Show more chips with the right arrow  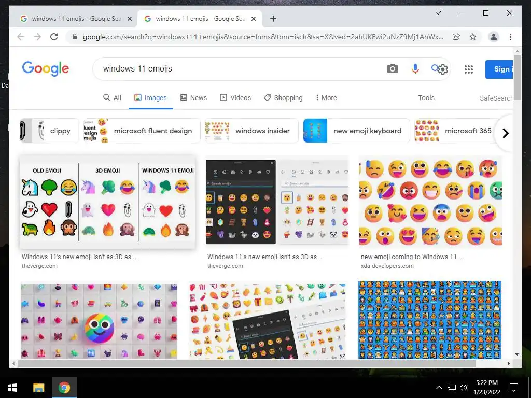point(505,133)
